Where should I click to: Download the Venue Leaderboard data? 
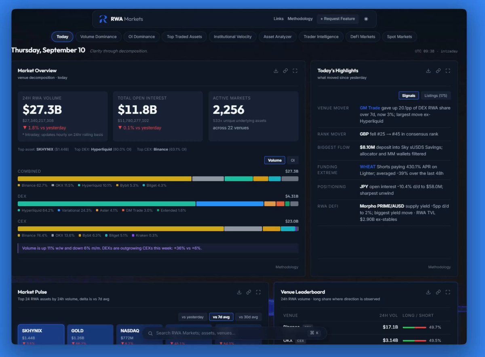coord(428,292)
